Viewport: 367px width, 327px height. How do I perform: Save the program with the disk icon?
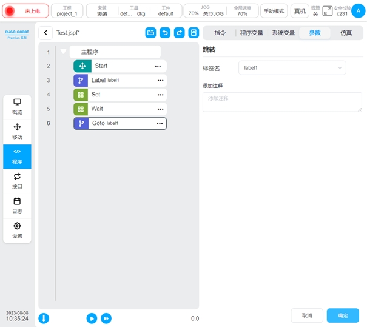point(194,33)
